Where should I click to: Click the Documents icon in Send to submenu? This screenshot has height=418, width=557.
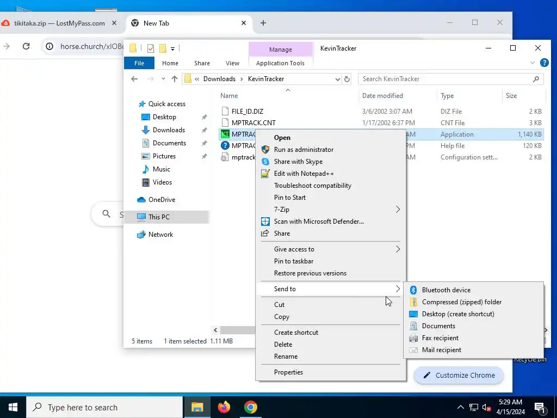click(x=413, y=326)
